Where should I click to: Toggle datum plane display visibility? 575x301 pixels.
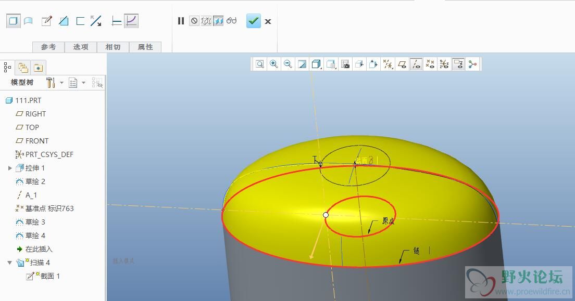click(x=402, y=64)
